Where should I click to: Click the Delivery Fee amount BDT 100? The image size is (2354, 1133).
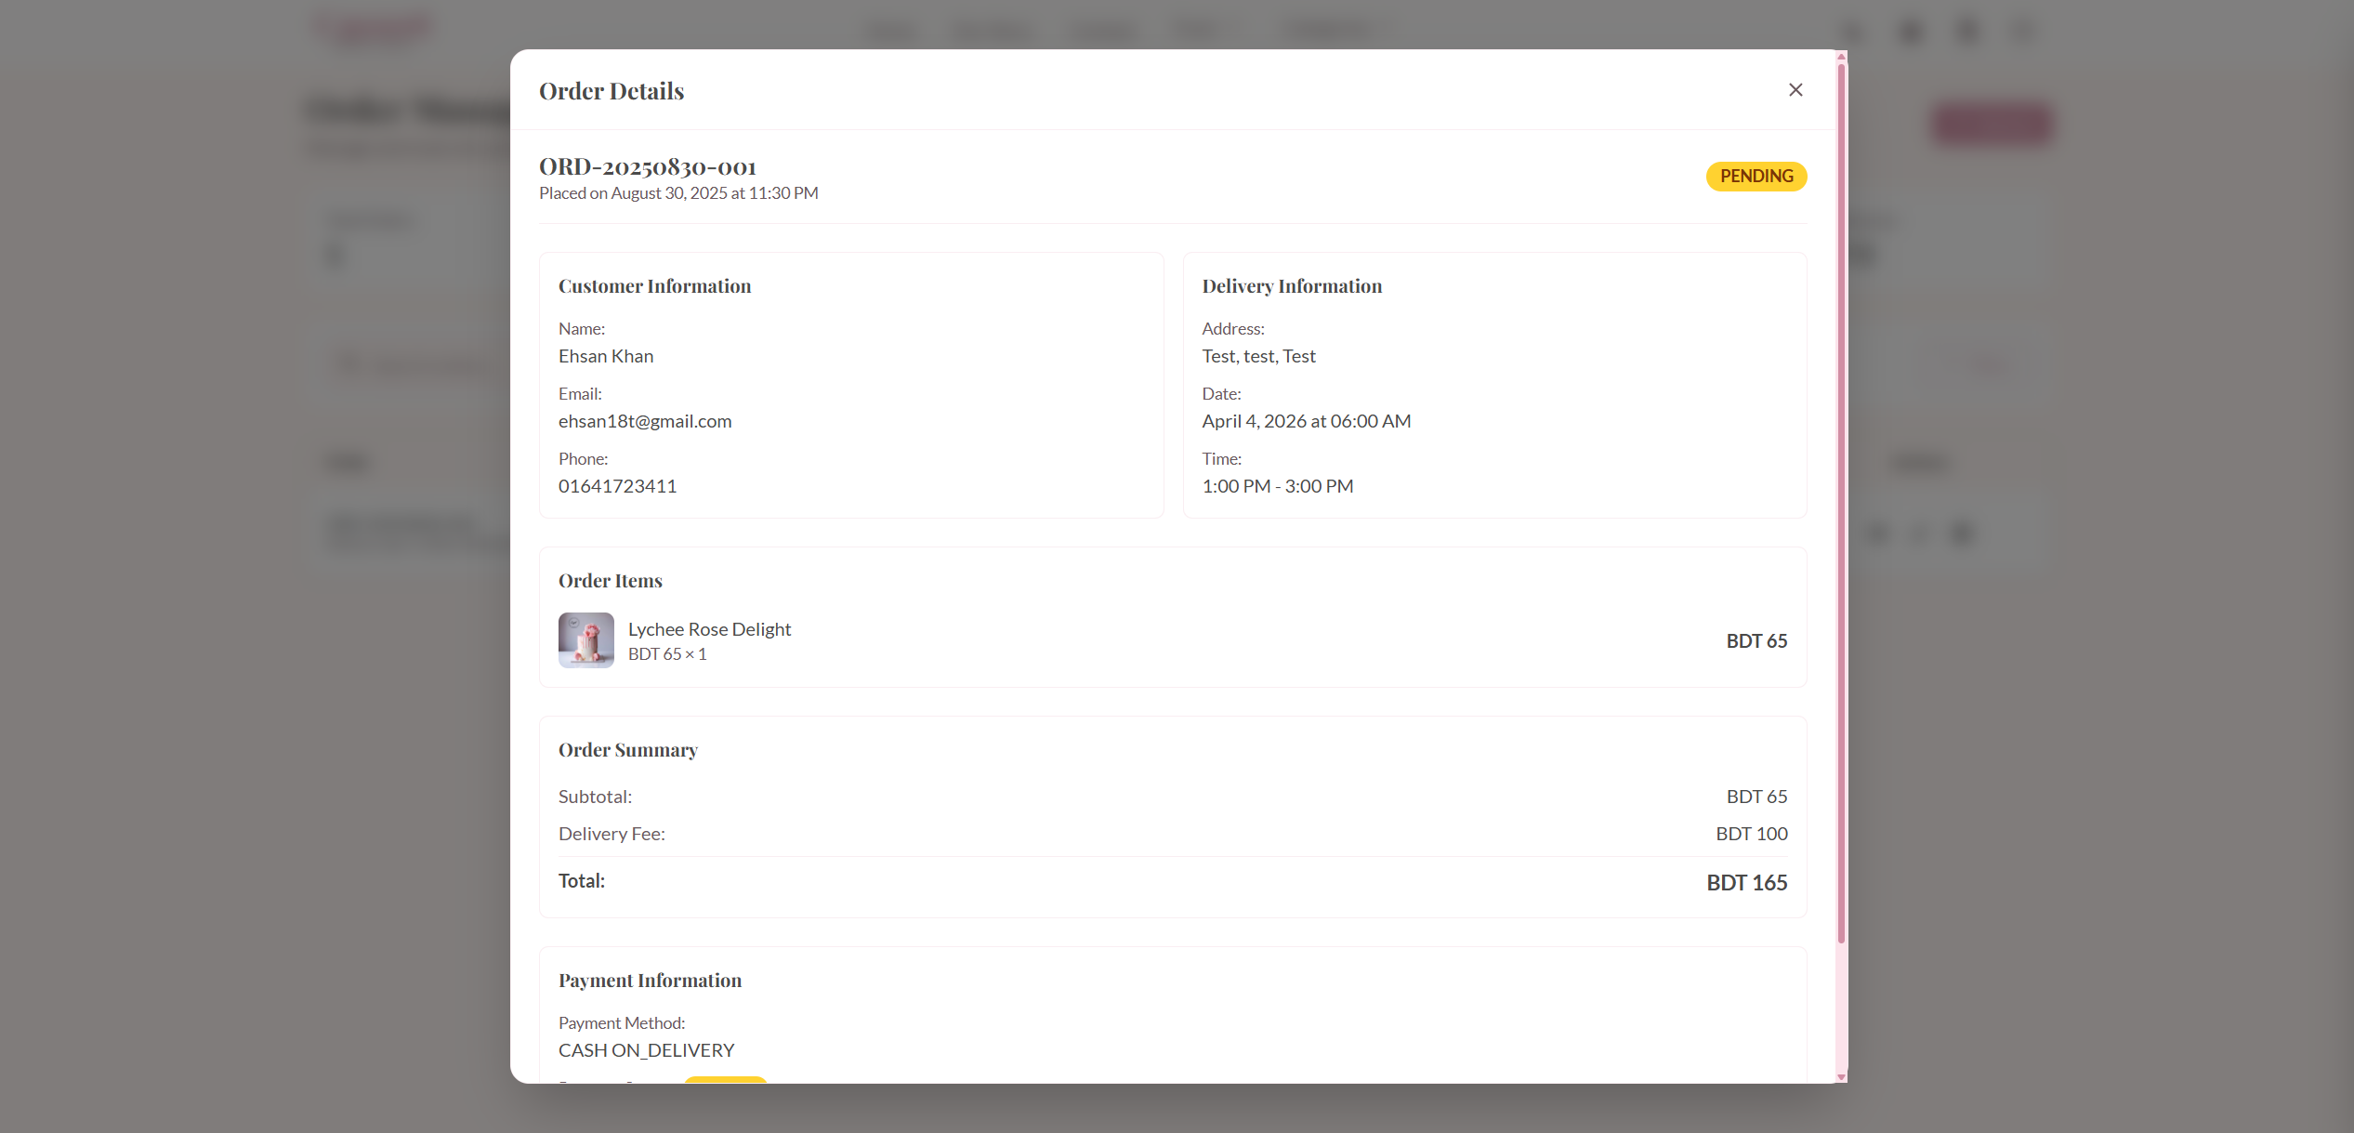pyautogui.click(x=1751, y=833)
